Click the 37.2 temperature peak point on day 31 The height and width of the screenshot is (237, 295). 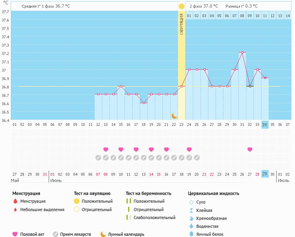242,53
